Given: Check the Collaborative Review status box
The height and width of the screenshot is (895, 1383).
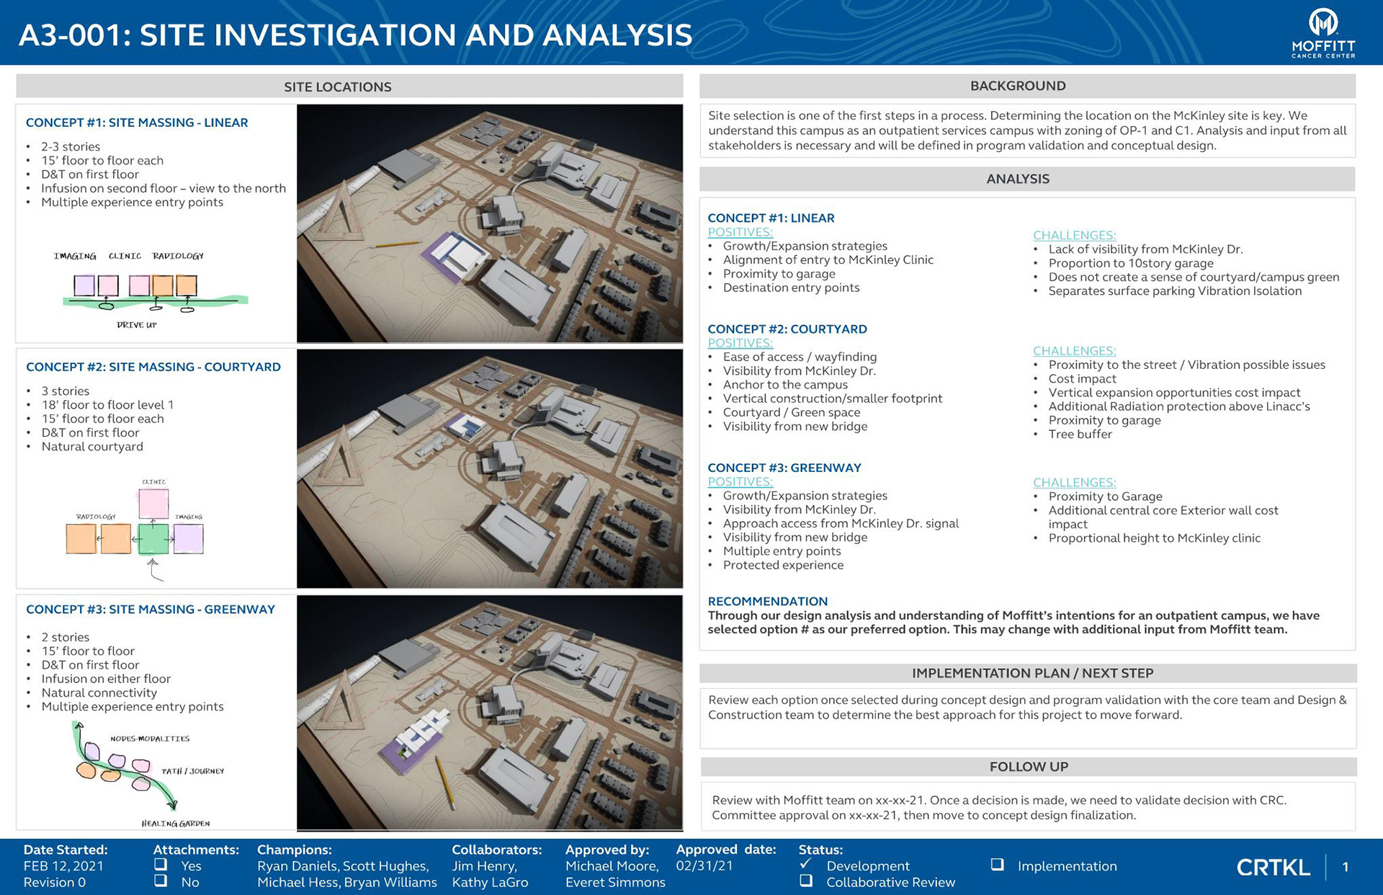Looking at the screenshot, I should (x=806, y=881).
